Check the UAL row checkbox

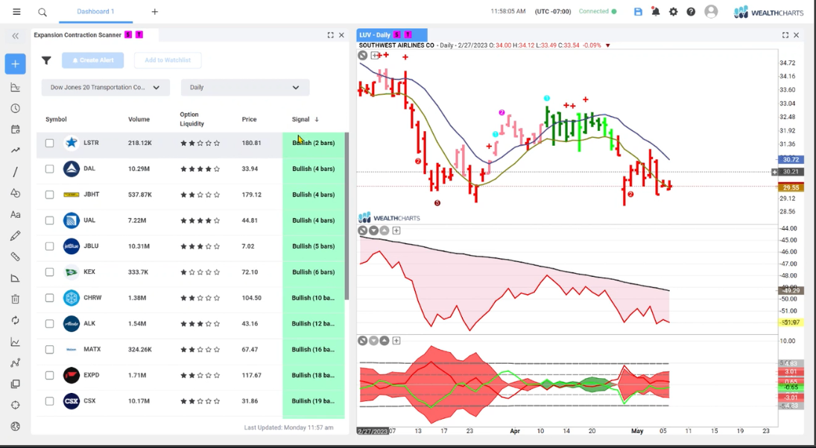point(49,220)
